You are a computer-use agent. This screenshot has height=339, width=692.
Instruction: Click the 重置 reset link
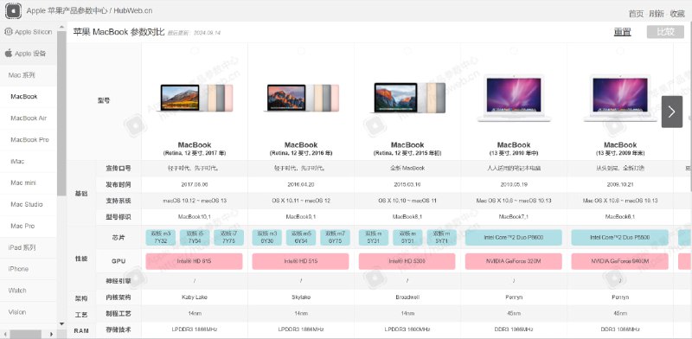(622, 32)
